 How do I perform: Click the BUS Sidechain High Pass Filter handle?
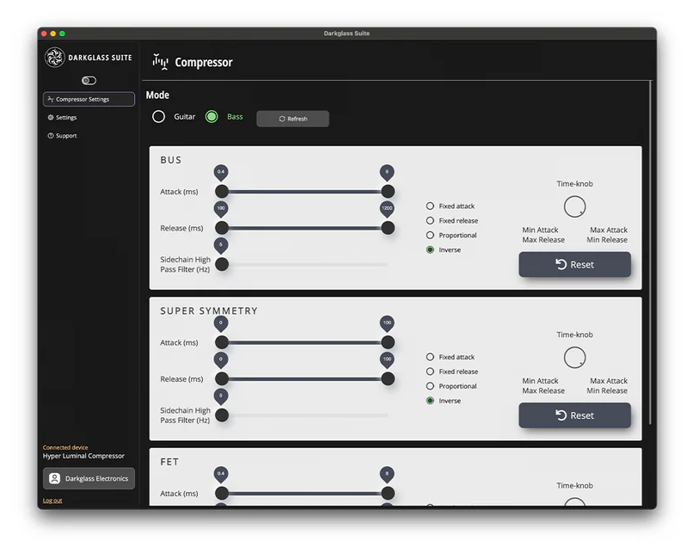click(222, 264)
